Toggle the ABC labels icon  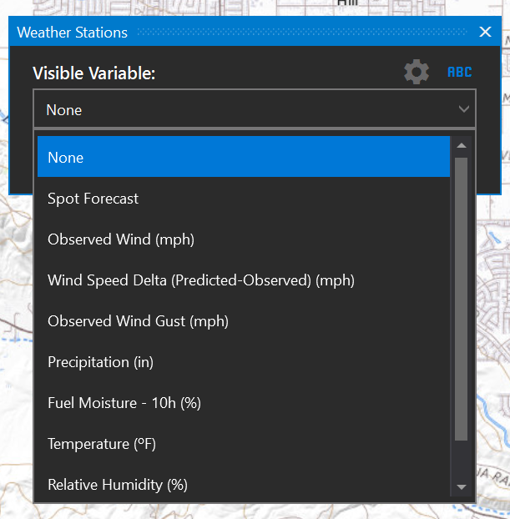pos(459,73)
